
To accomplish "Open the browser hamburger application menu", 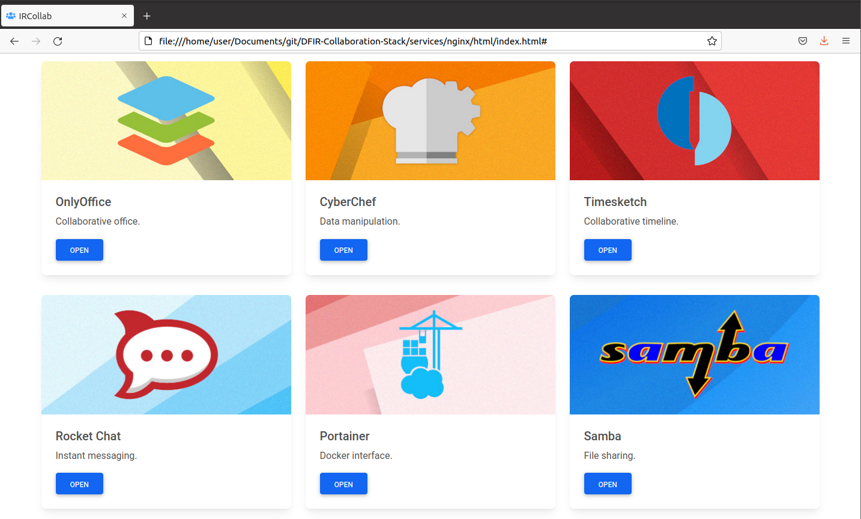I will tap(846, 41).
